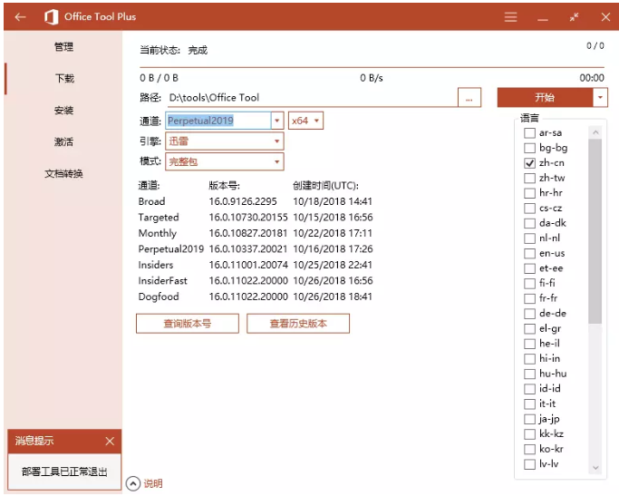This screenshot has width=619, height=496.
Task: Click the Broad channel row
Action: coord(256,201)
